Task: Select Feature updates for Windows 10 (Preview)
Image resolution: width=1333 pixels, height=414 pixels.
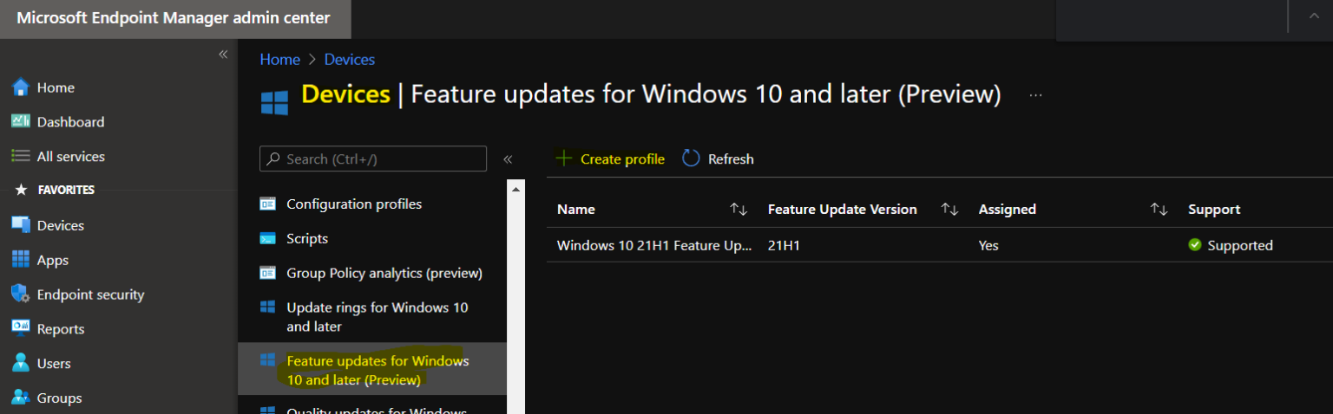Action: [372, 370]
